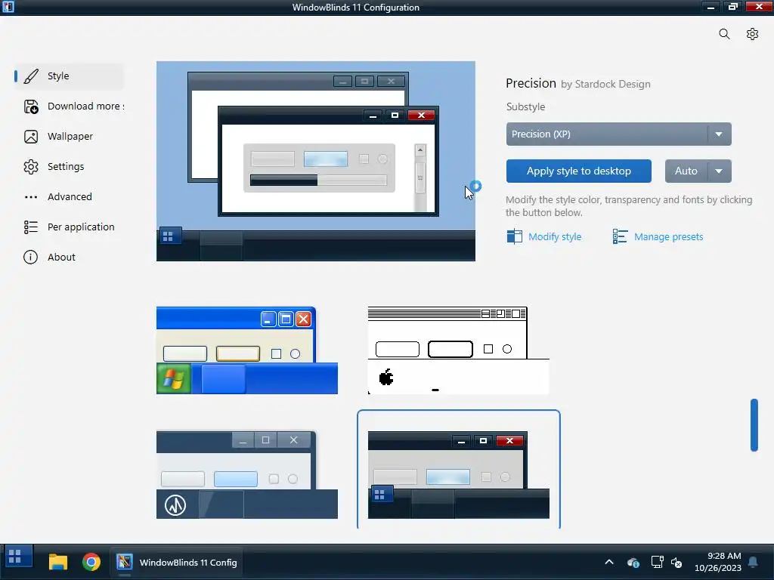Click the OneDrive cloud tray icon

[633, 562]
